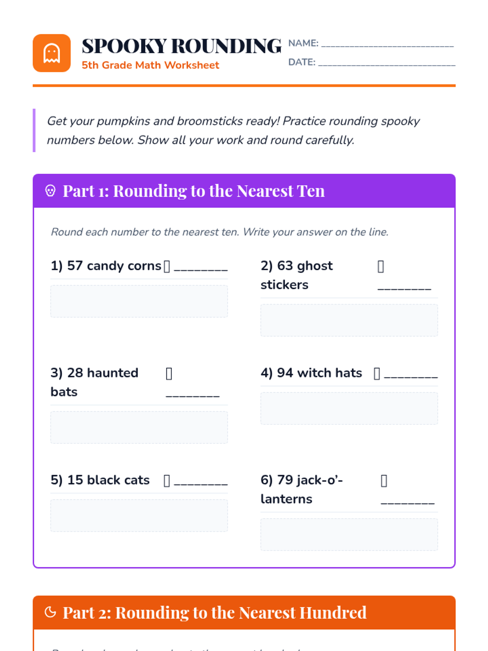Click the arrow symbol after 94 witch hats

pos(377,374)
